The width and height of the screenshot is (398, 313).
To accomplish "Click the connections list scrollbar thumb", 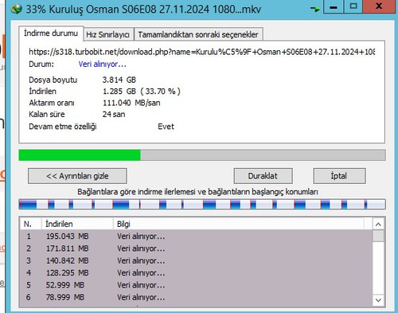I will tap(378, 236).
